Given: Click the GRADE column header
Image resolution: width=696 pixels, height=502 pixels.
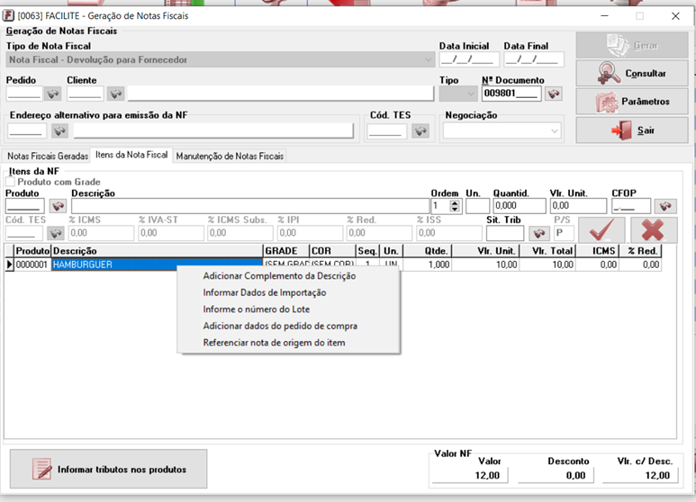Looking at the screenshot, I should click(x=286, y=251).
